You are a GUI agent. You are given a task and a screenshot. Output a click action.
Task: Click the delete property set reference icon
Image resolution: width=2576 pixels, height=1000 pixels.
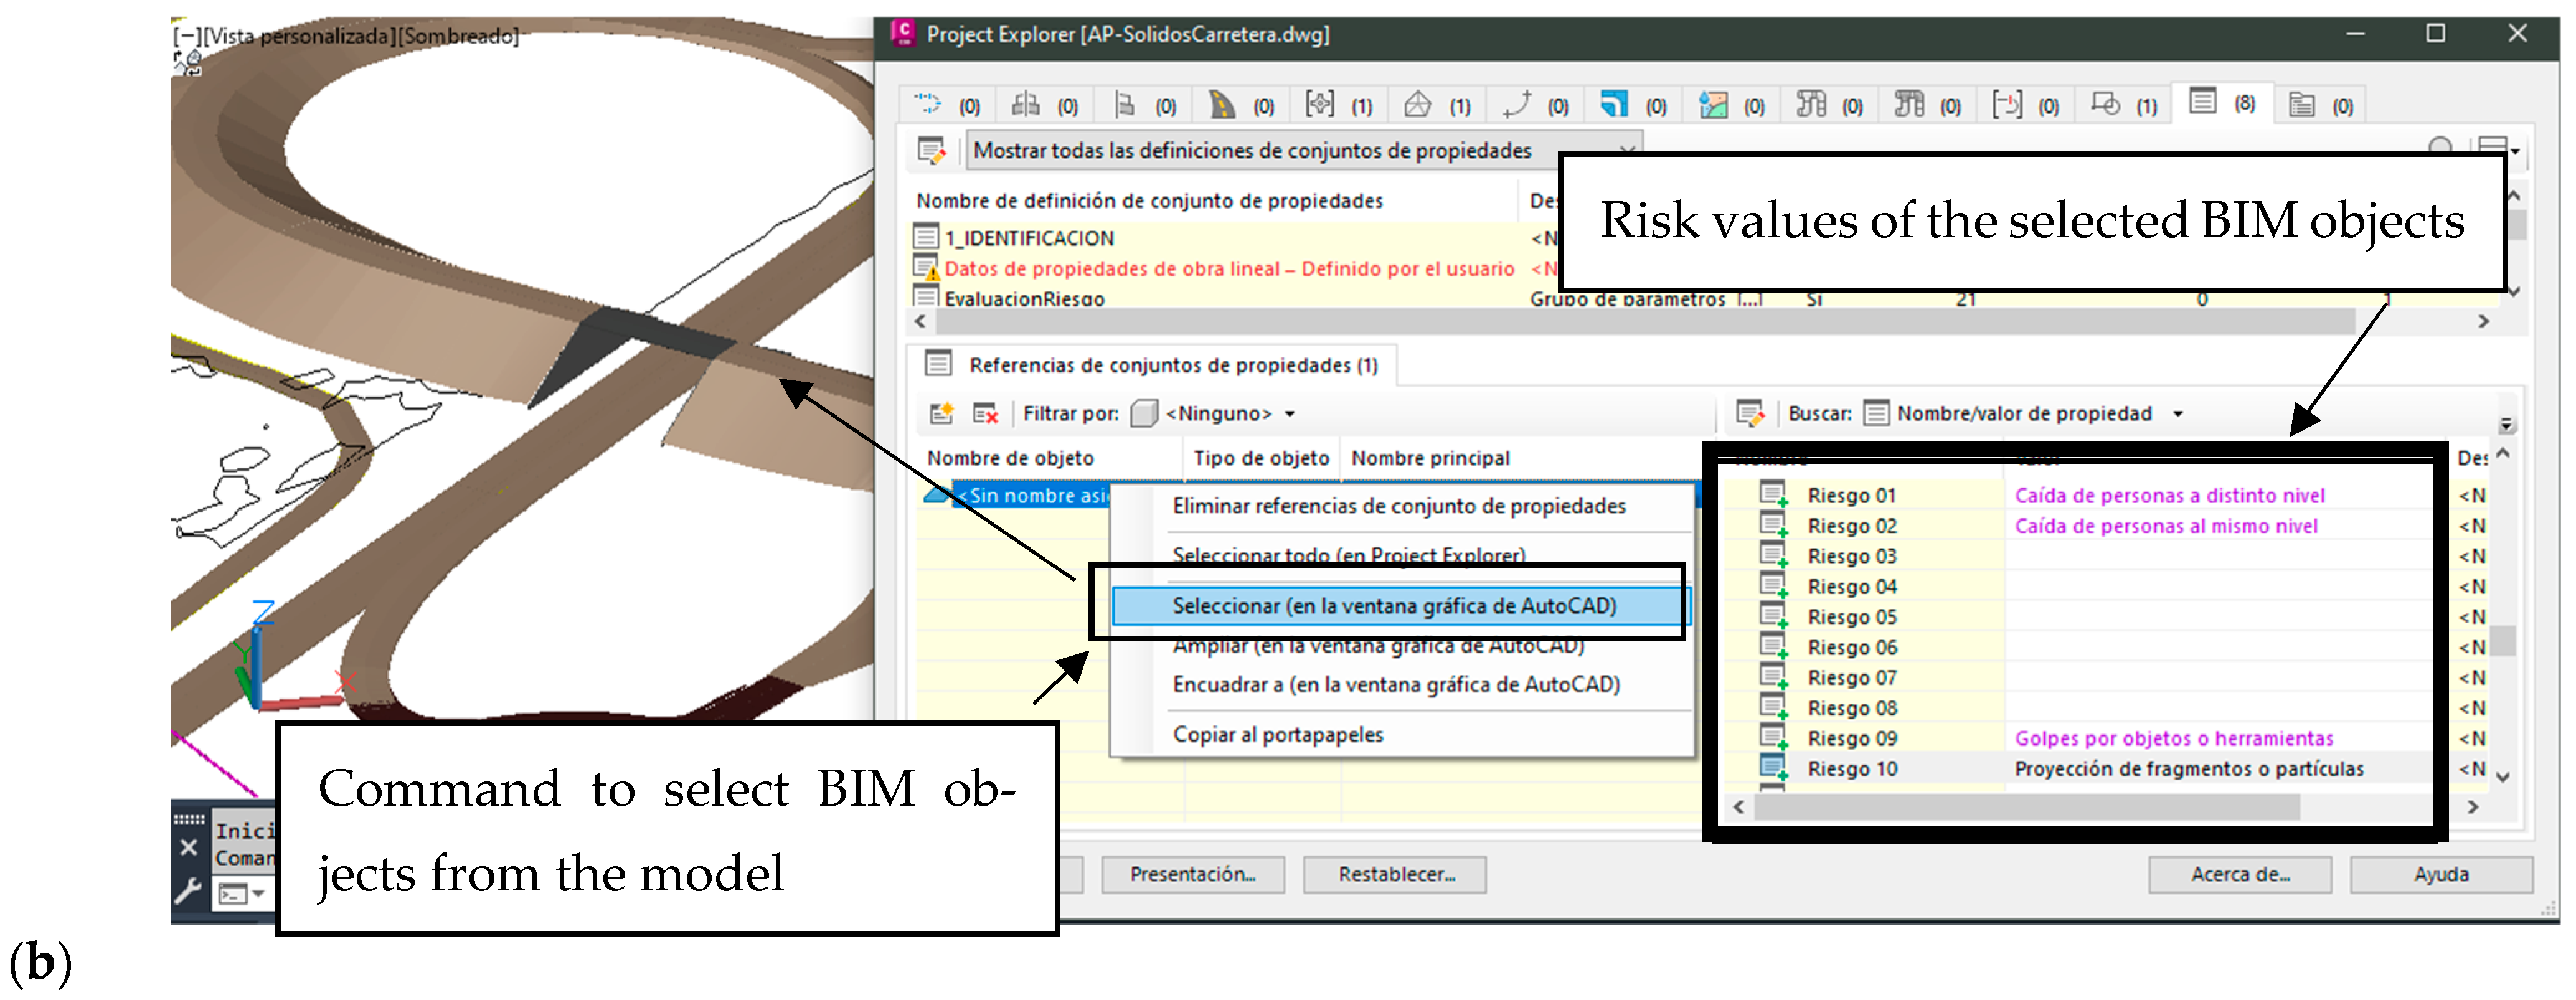point(985,413)
